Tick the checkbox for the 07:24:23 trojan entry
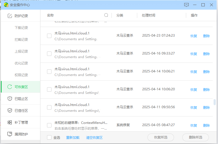The height and width of the screenshot is (144, 218). click(49, 36)
